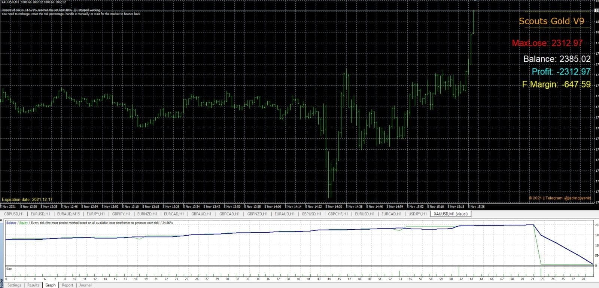Click the vertical Tester panel handle label
The height and width of the screenshot is (288, 599).
1,283
